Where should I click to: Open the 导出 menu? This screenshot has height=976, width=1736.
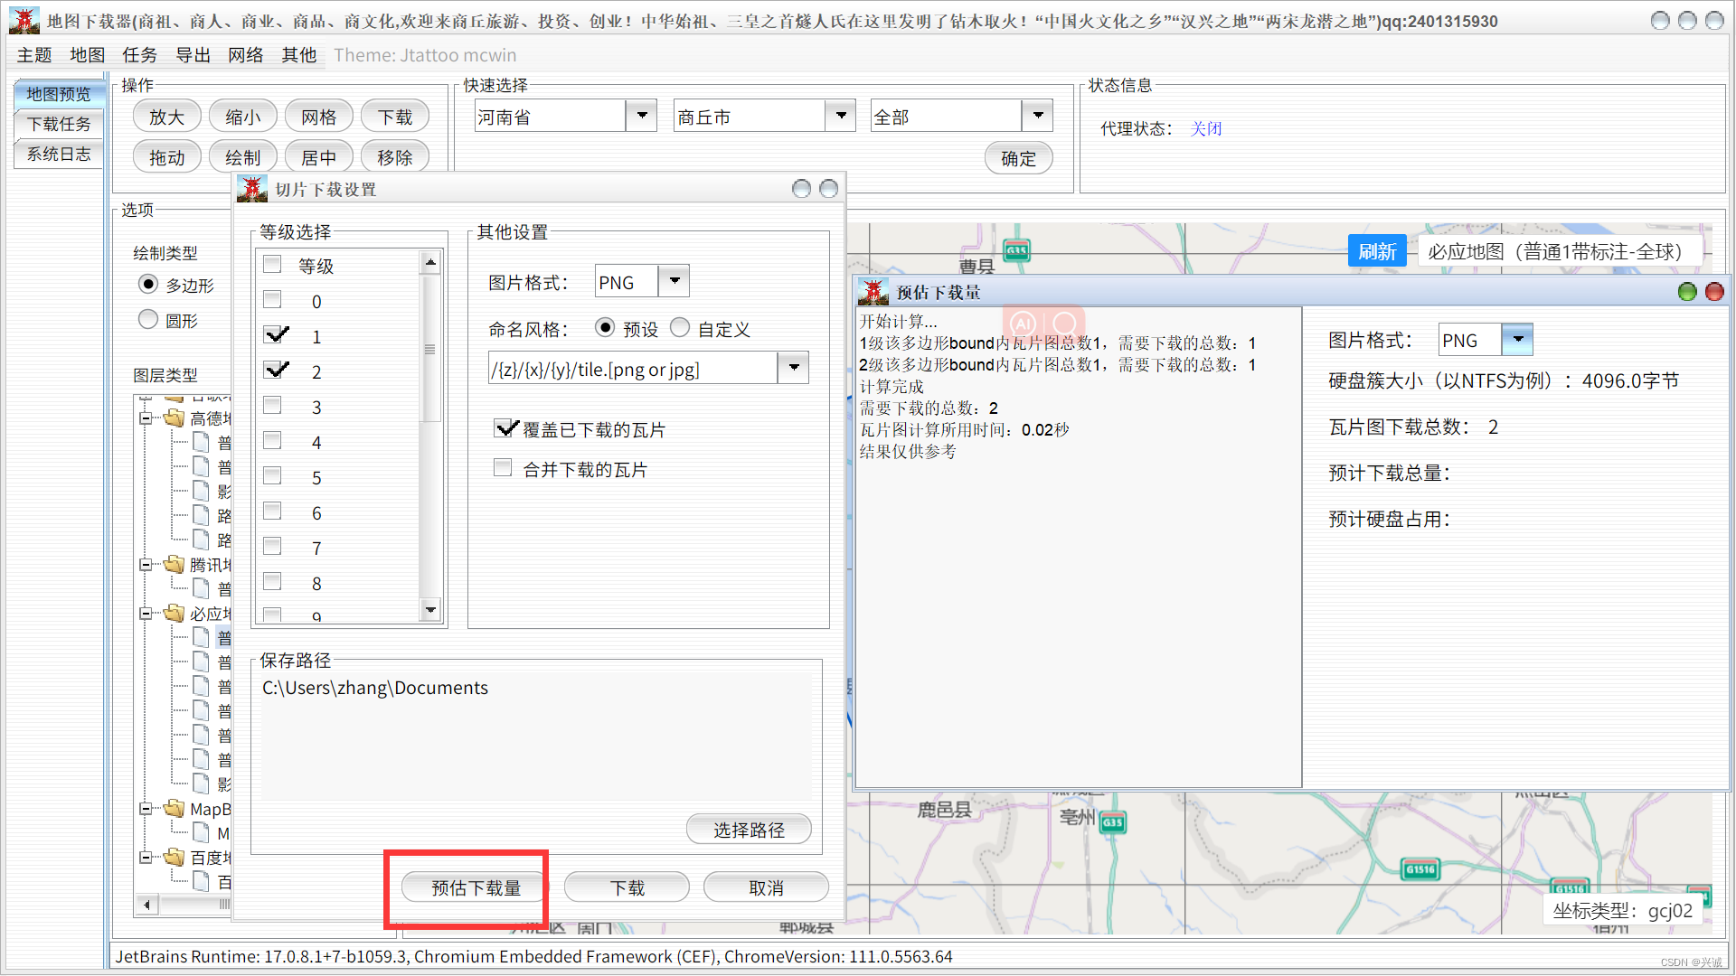point(193,55)
